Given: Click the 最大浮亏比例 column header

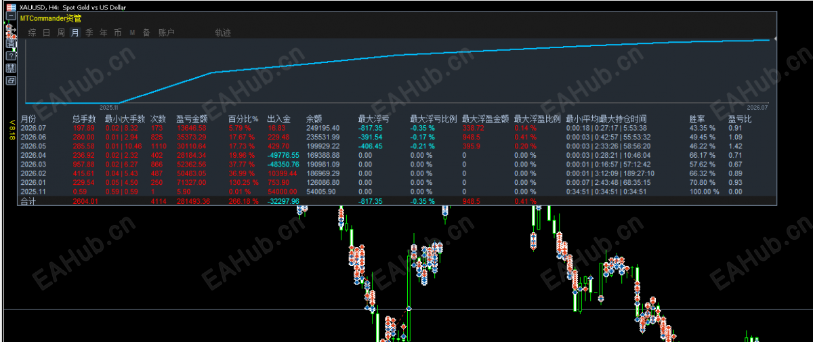Looking at the screenshot, I should [x=434, y=119].
